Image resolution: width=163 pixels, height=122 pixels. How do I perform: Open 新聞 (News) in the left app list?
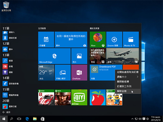pos(7,66)
